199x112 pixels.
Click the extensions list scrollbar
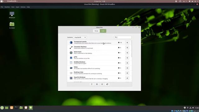point(132,49)
